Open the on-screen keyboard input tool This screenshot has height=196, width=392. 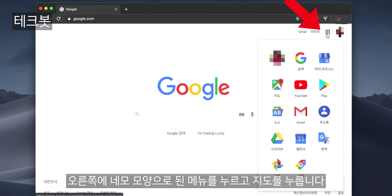pos(242,115)
